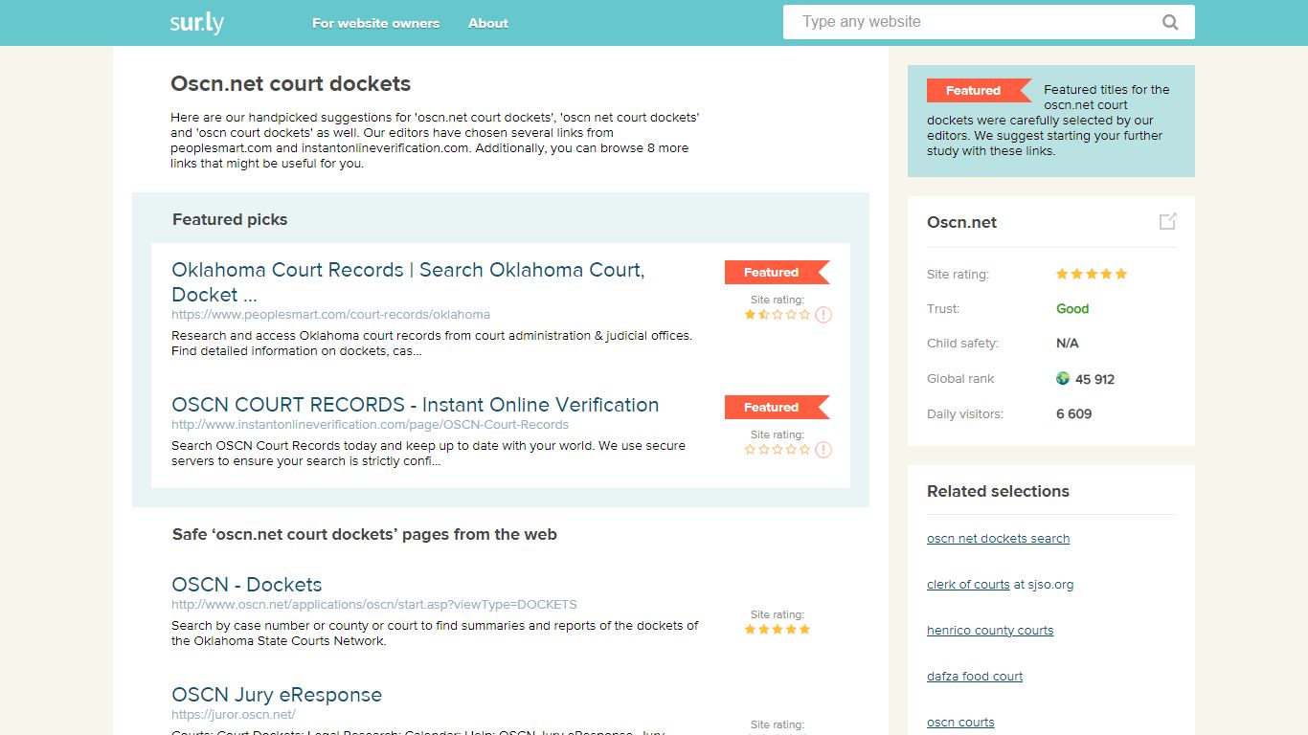Click the sur.ly logo
1308x735 pixels.
pyautogui.click(x=196, y=23)
